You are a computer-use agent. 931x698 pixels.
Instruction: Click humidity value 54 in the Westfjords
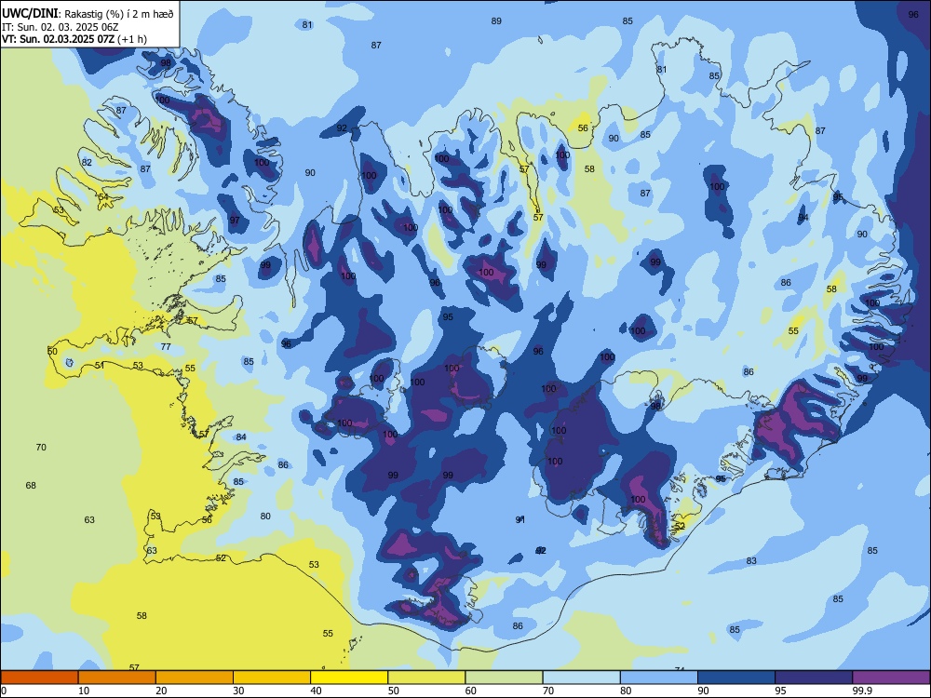[x=103, y=197]
